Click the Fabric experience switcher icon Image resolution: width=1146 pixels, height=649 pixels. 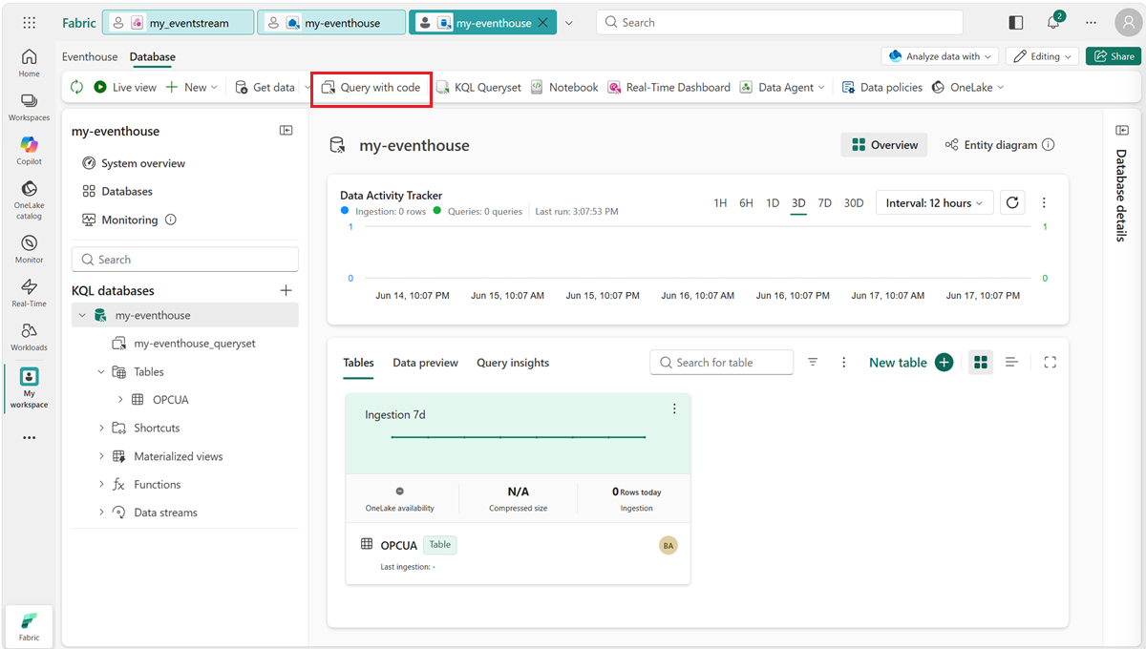coord(29,625)
